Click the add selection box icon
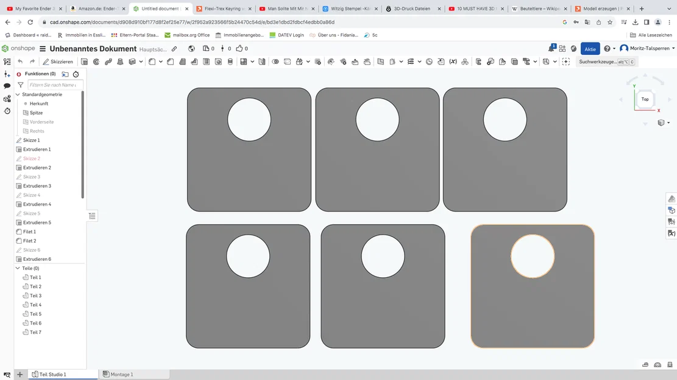This screenshot has height=380, width=677. [566, 61]
